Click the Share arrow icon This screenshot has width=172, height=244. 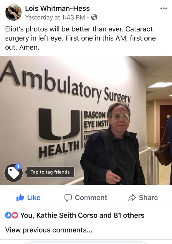(x=132, y=197)
